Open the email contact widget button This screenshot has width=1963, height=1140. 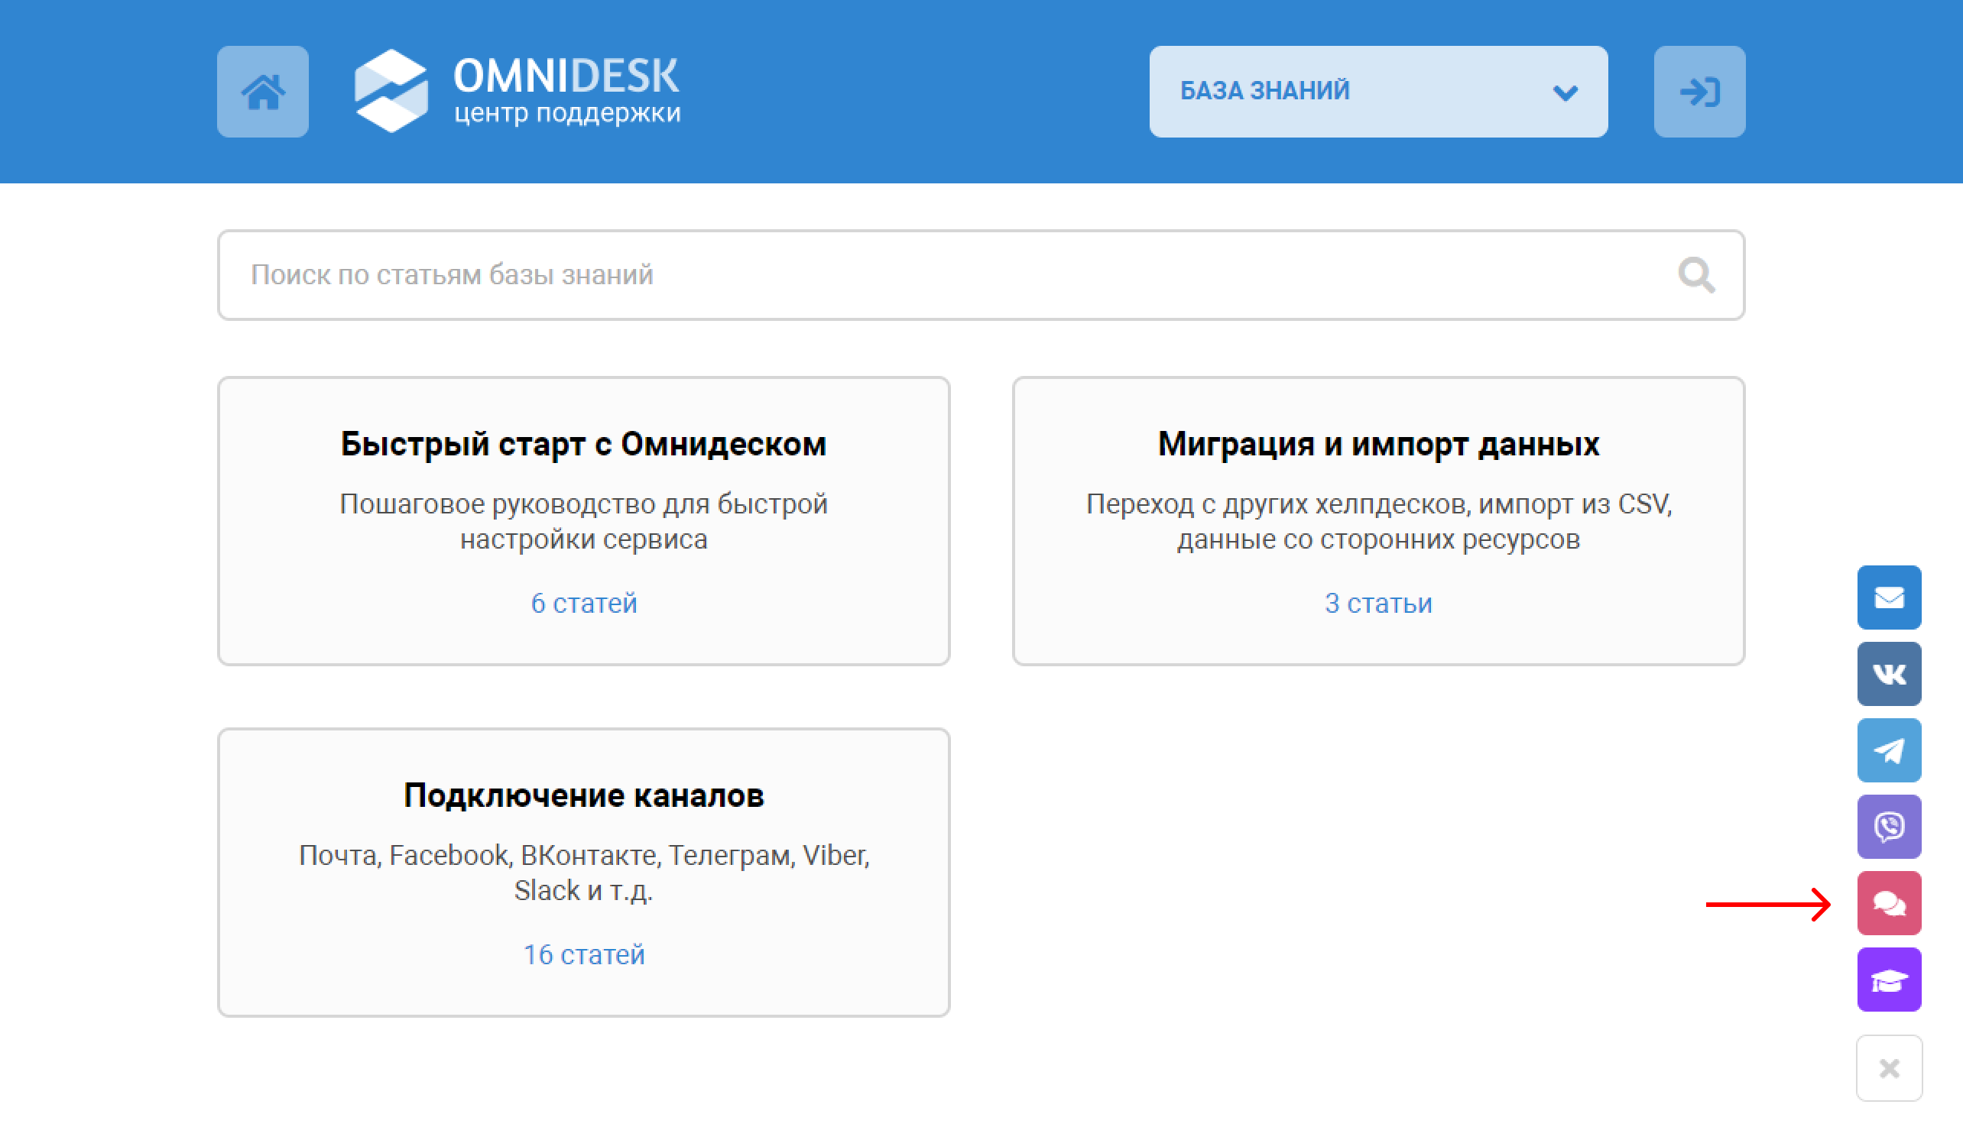pos(1888,598)
